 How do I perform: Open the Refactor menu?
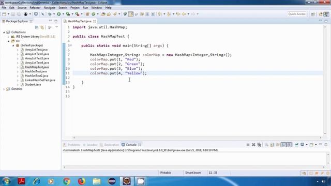pyautogui.click(x=35, y=8)
